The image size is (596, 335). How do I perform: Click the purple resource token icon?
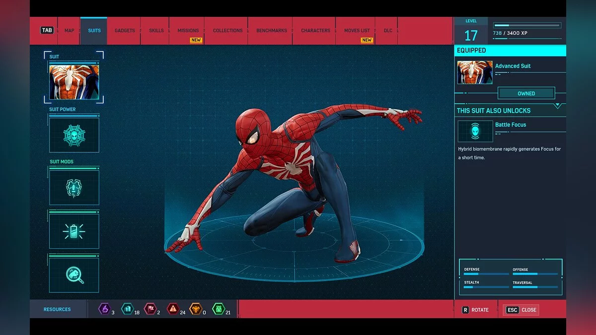[106, 309]
